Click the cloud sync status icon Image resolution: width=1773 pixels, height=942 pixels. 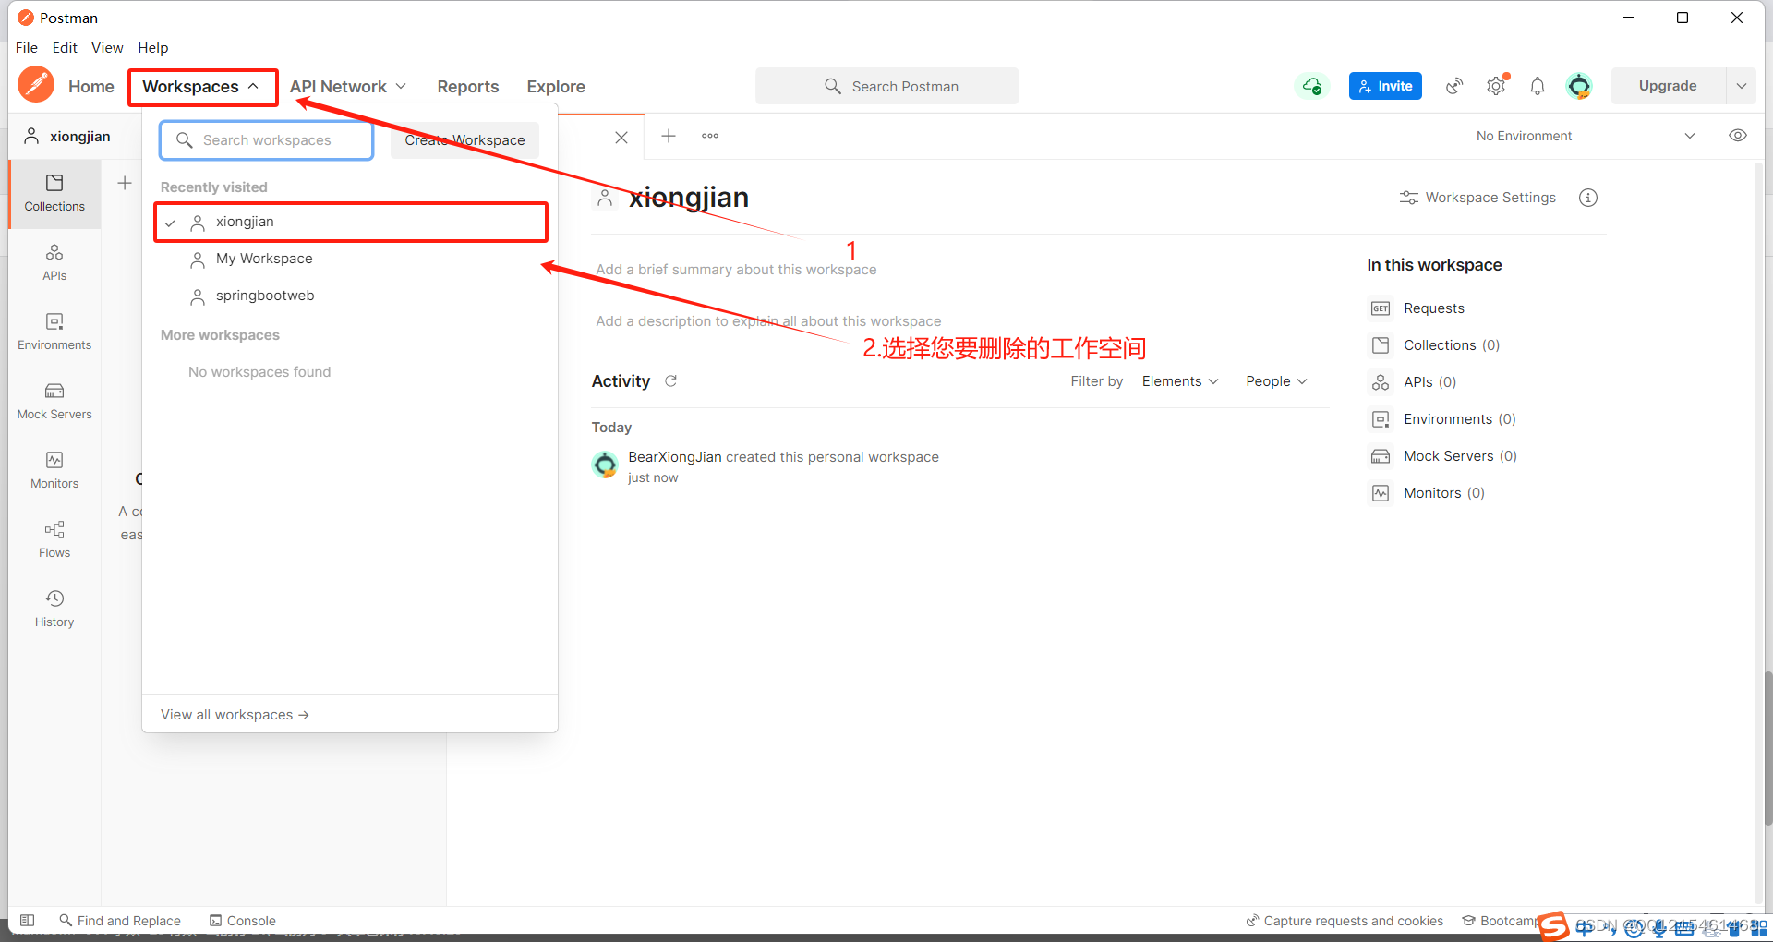pos(1311,86)
